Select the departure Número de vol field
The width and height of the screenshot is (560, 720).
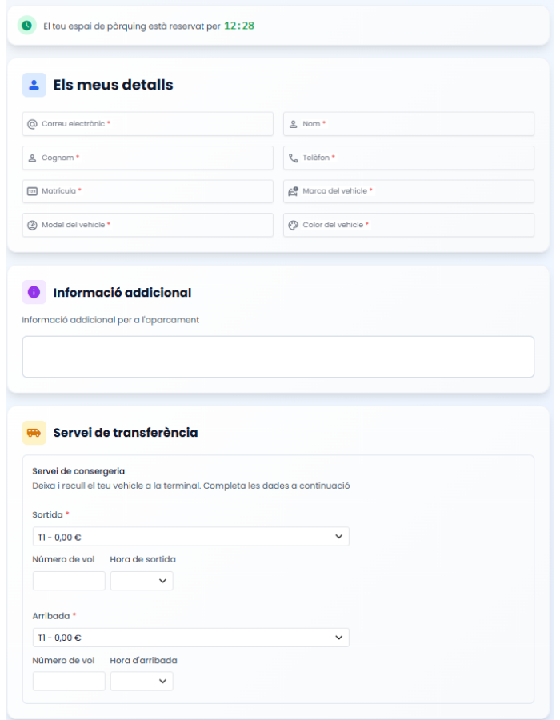click(x=69, y=581)
